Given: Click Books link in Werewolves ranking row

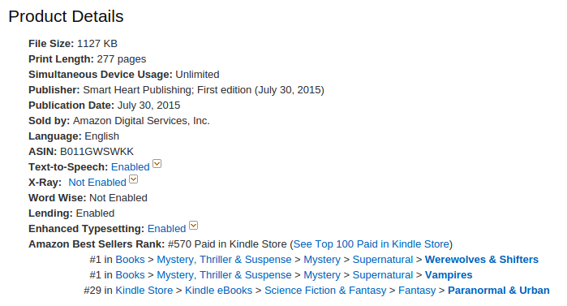Looking at the screenshot, I should [130, 260].
